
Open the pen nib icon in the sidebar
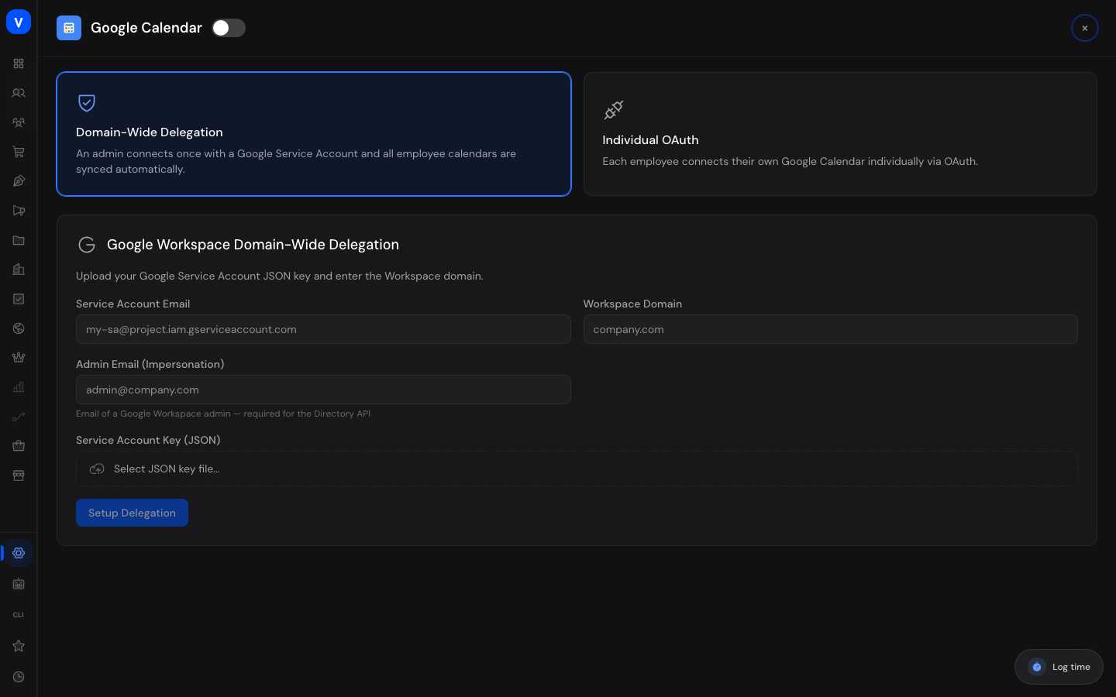coord(19,181)
